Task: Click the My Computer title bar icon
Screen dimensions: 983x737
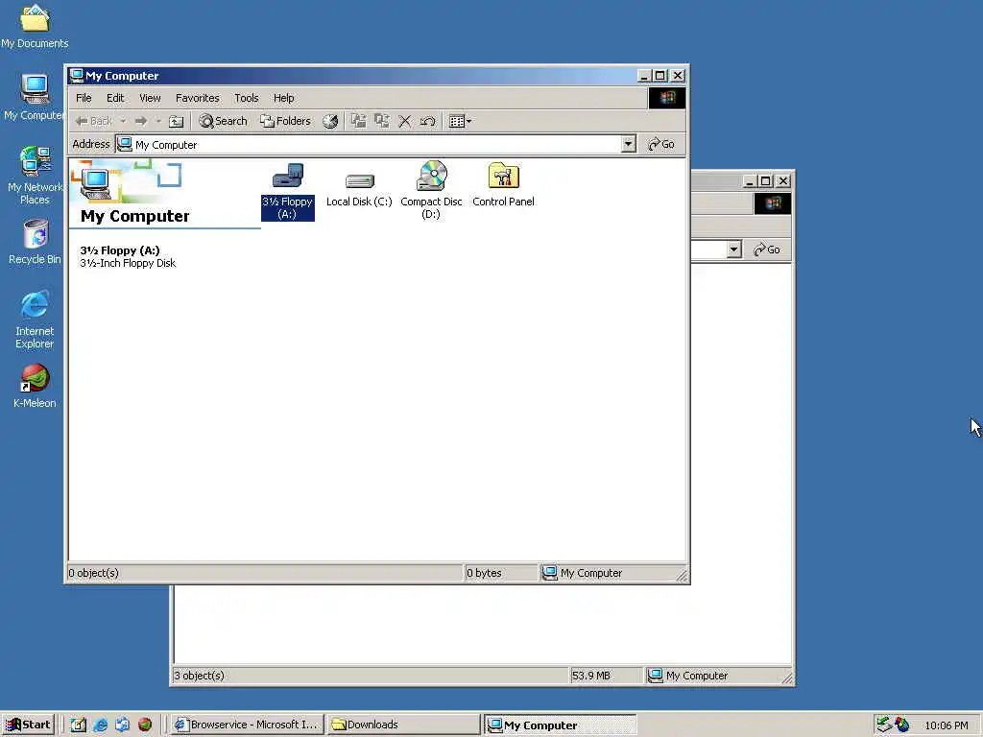Action: 77,75
